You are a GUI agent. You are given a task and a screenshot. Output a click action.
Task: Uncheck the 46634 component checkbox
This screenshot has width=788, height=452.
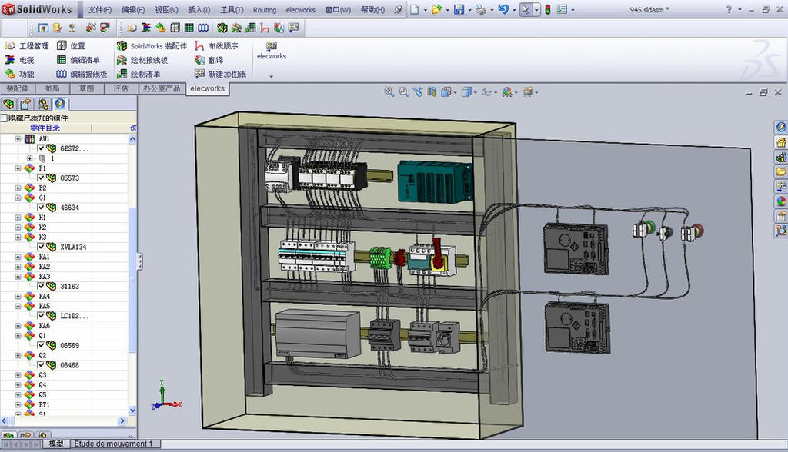(x=42, y=208)
